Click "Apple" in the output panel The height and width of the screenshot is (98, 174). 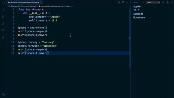[137, 7]
